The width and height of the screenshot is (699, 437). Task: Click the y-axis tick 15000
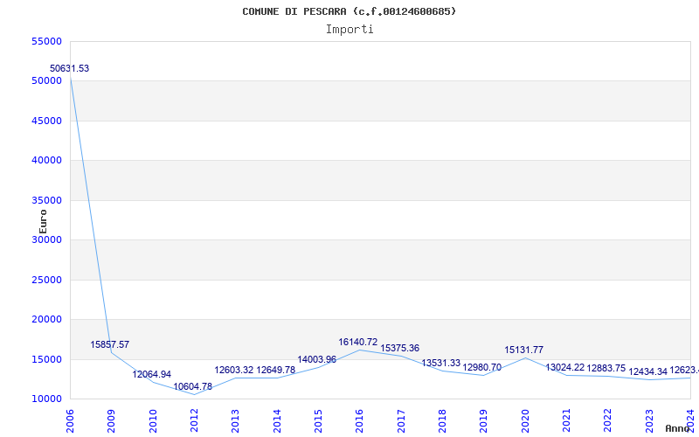tap(47, 359)
